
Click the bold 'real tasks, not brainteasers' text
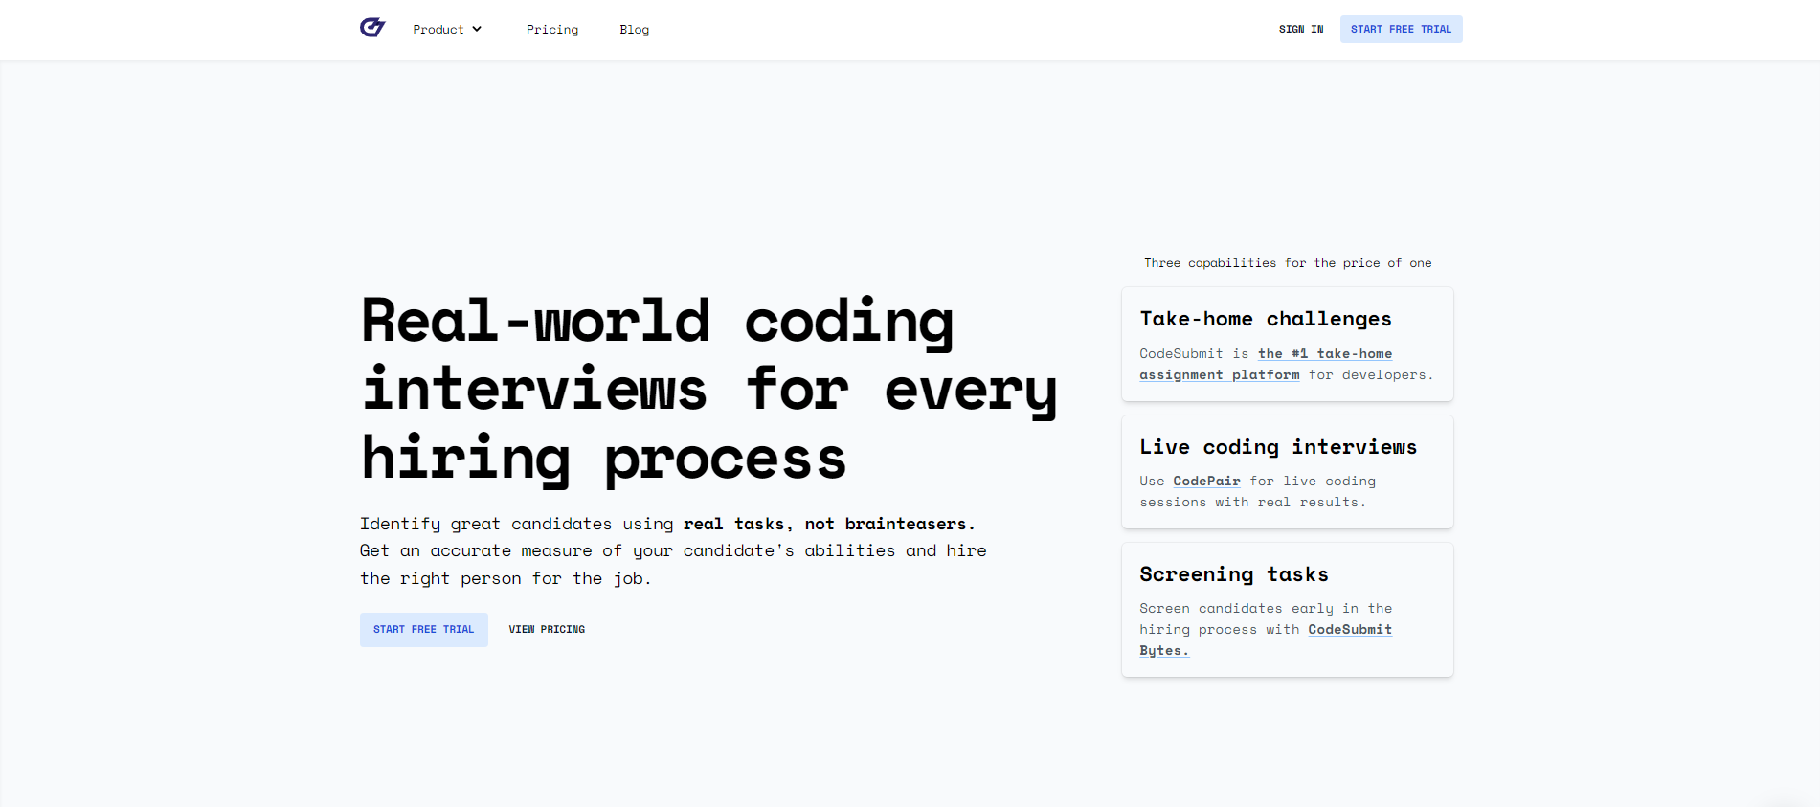(828, 525)
